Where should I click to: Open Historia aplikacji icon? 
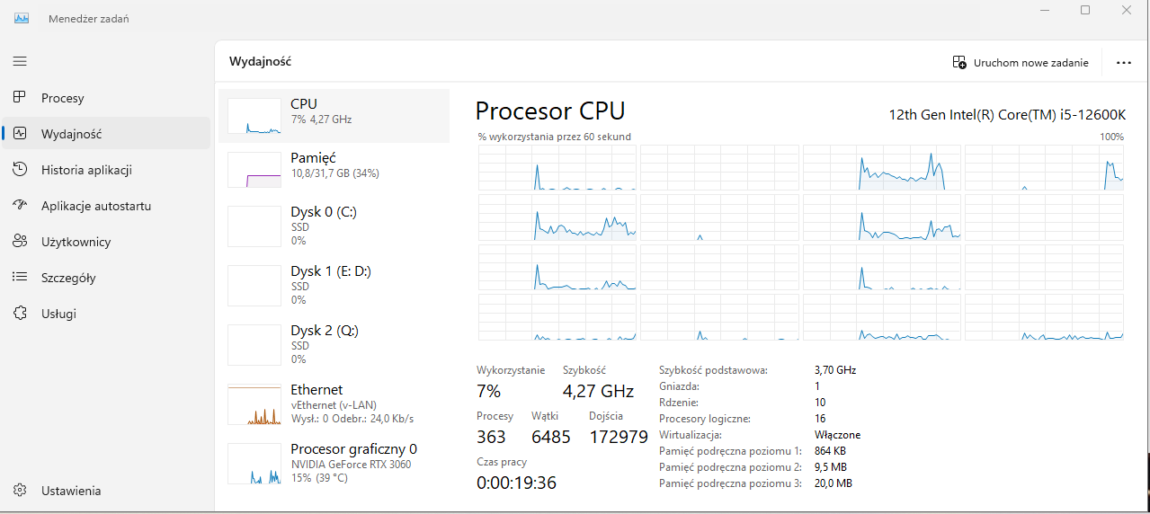(x=20, y=170)
